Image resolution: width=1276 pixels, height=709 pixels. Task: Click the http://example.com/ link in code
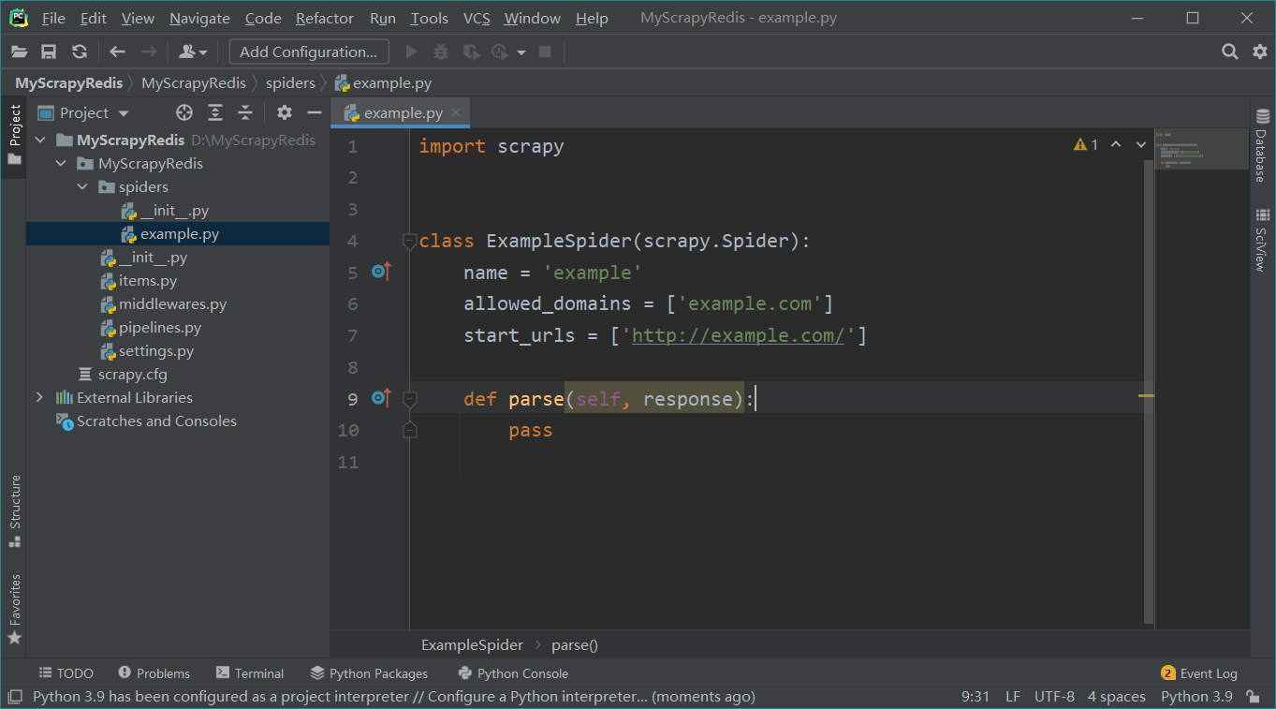738,335
